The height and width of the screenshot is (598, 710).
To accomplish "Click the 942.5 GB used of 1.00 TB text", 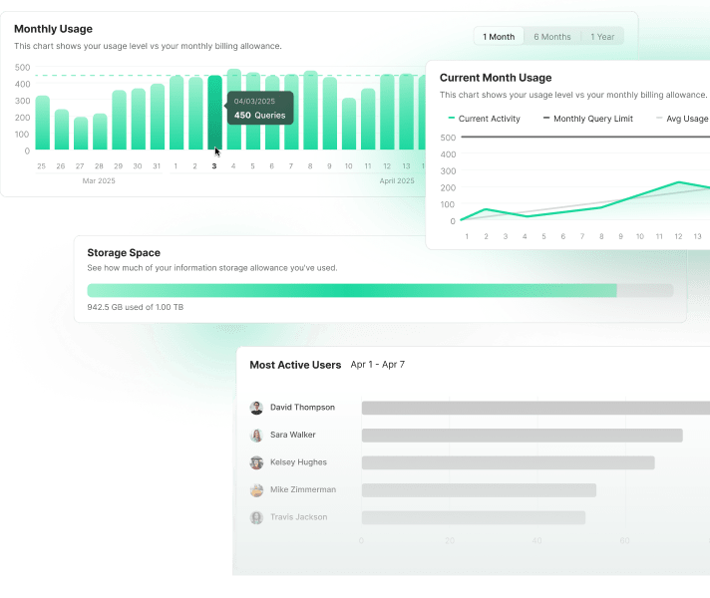I will click(136, 307).
